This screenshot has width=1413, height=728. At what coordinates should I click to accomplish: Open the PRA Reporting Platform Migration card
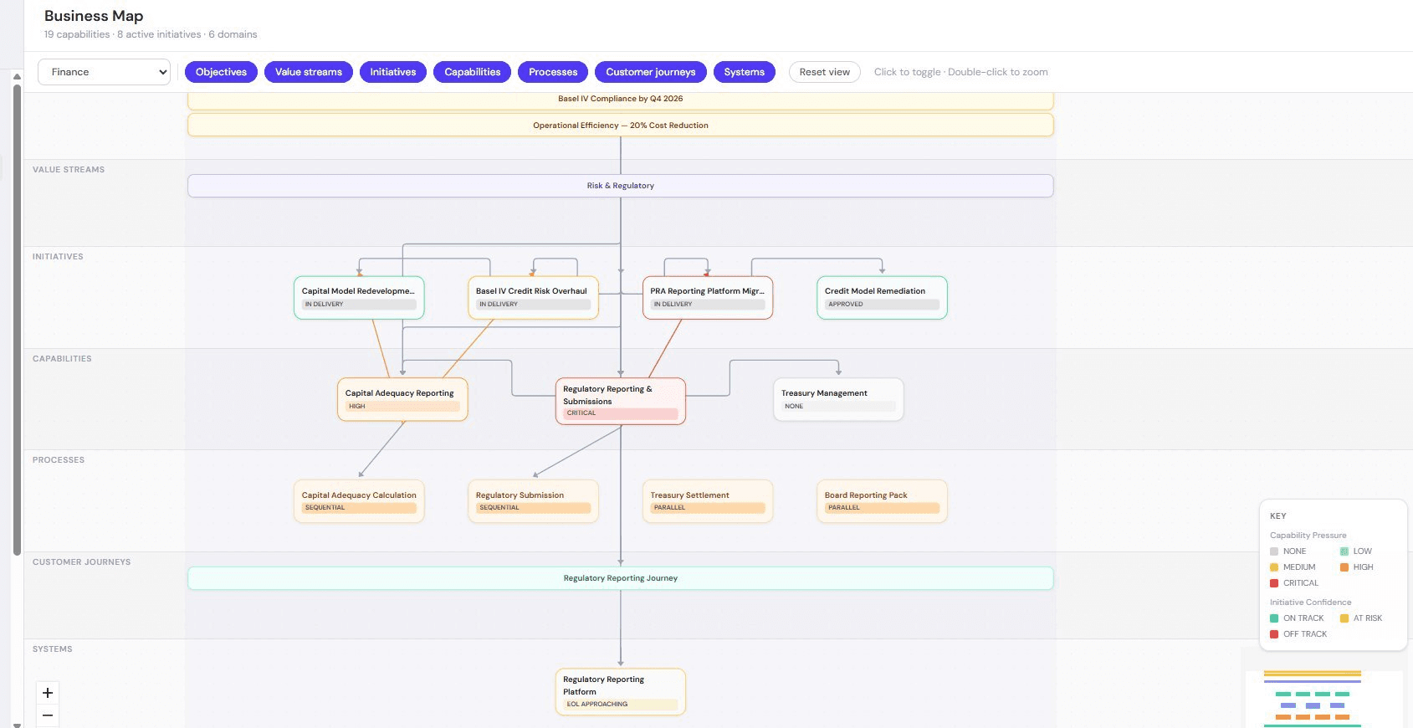708,298
